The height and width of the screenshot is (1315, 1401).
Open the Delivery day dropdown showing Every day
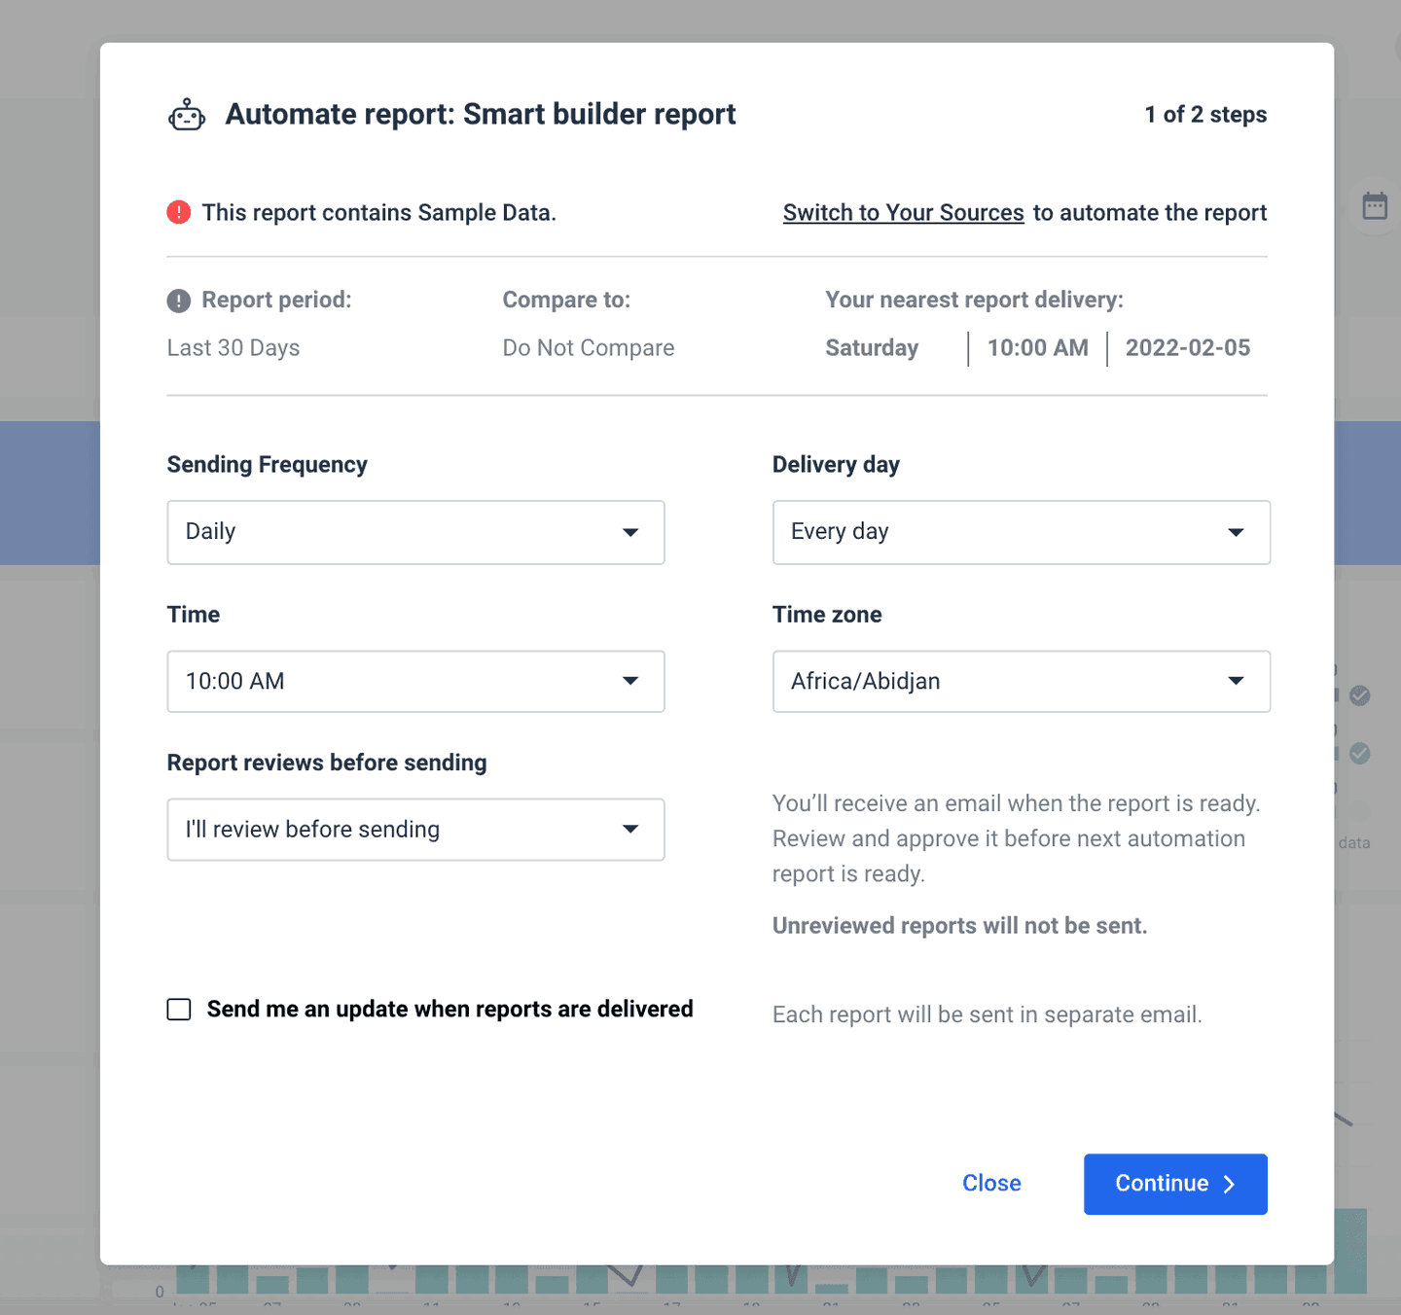(1021, 532)
